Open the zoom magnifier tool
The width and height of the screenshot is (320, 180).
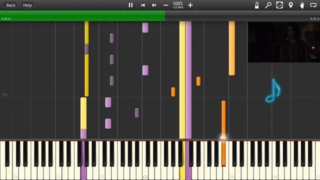click(x=268, y=5)
